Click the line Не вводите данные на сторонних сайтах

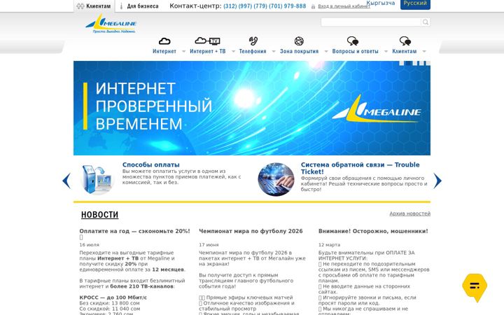(x=364, y=289)
